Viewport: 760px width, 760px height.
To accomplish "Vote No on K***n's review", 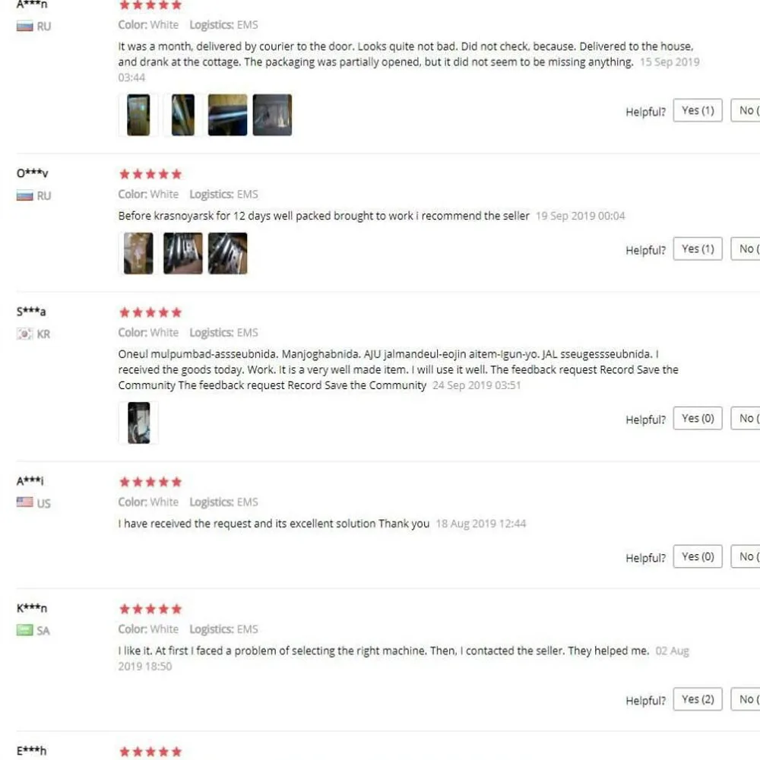I will point(746,699).
